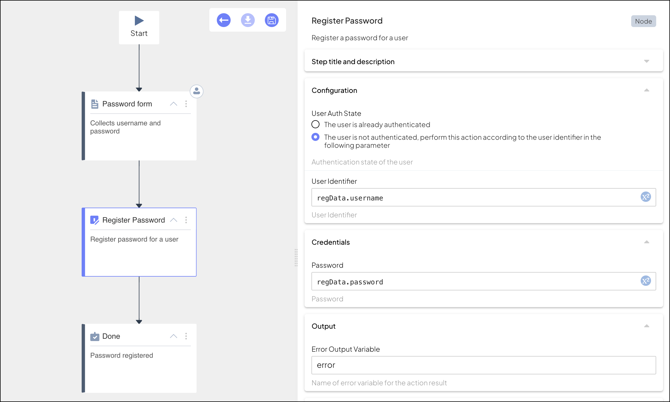Viewport: 670px width, 402px height.
Task: Click the save disk icon
Action: tap(271, 20)
